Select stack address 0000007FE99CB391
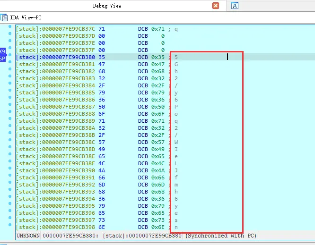 (55, 177)
